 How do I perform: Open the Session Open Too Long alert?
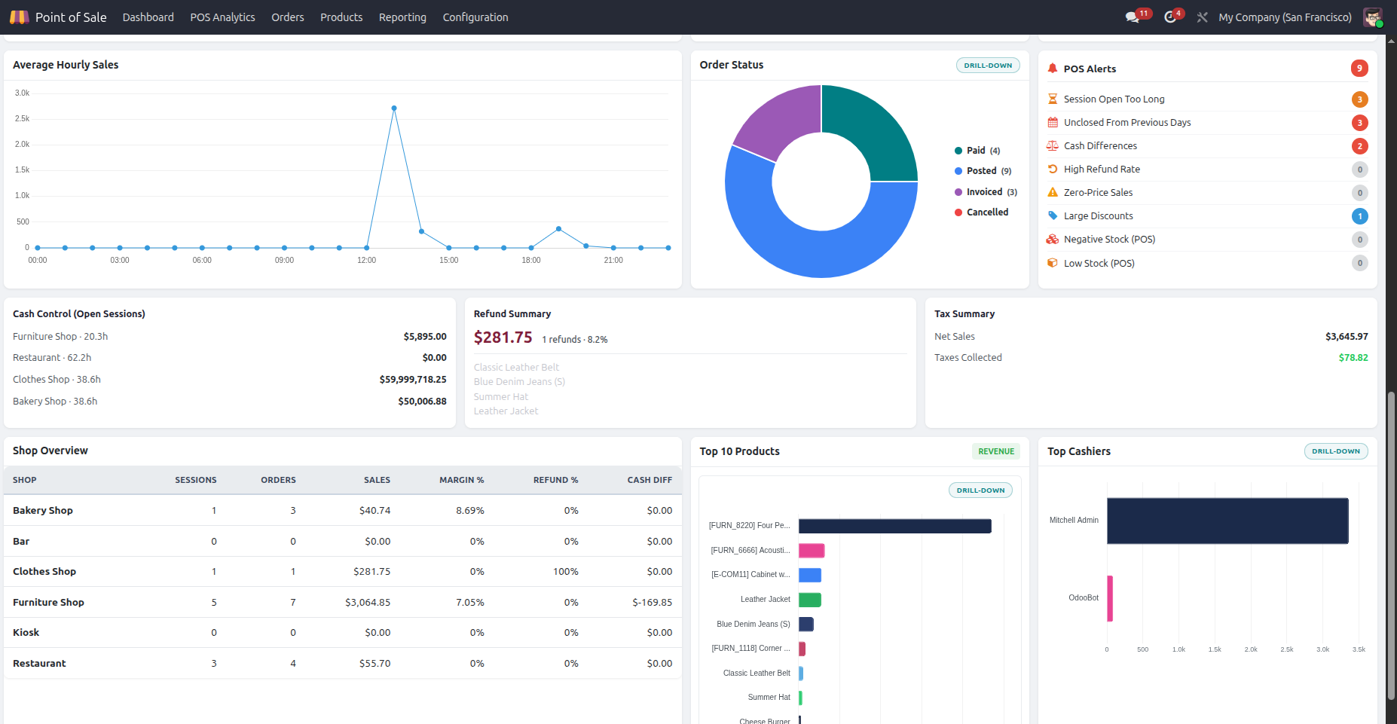pyautogui.click(x=1207, y=99)
